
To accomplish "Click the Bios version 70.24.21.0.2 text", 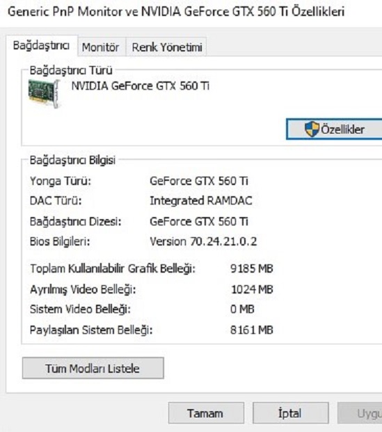I will [x=203, y=241].
